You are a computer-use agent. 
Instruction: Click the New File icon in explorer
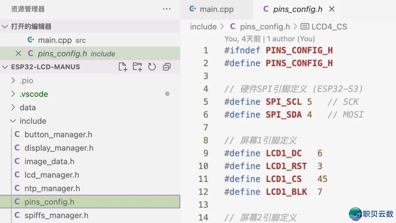point(123,67)
